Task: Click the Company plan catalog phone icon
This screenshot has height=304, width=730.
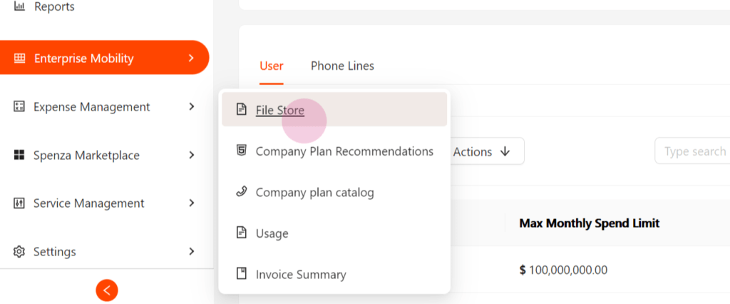Action: point(241,192)
